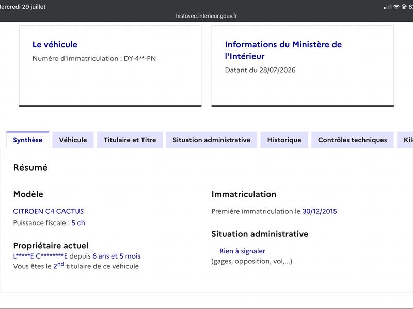Click the registration number DY-4**-PN line
Viewport: 413px width, 309px height.
point(94,58)
